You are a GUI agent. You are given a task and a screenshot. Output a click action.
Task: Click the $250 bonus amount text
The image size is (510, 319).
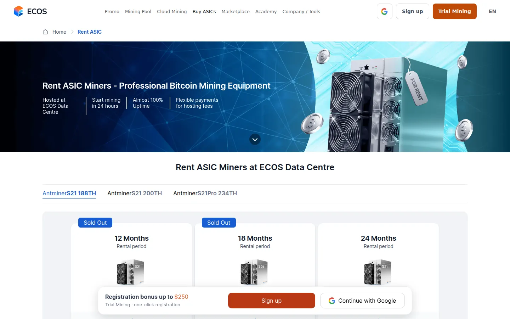(181, 297)
